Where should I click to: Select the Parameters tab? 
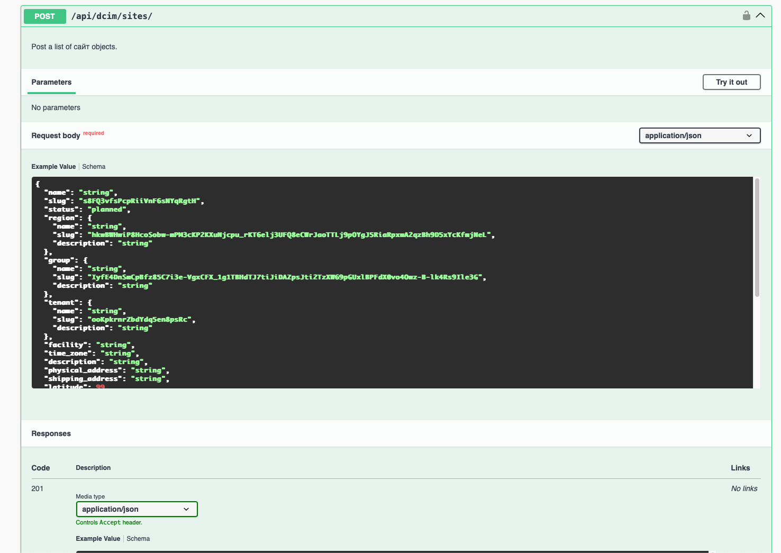pyautogui.click(x=51, y=82)
